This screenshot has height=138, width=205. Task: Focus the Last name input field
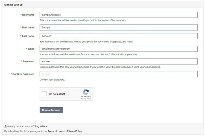coord(119,36)
